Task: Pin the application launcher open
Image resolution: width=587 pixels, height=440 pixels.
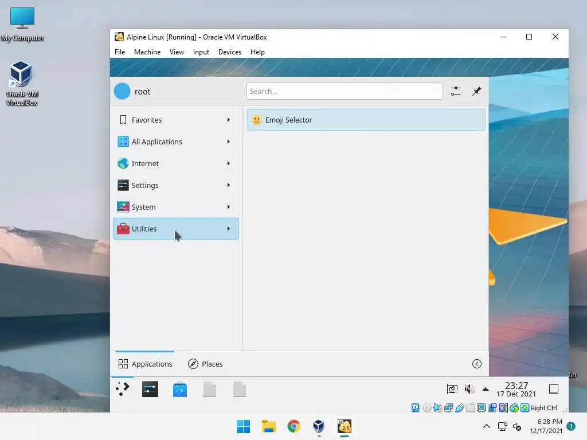Action: pos(476,91)
